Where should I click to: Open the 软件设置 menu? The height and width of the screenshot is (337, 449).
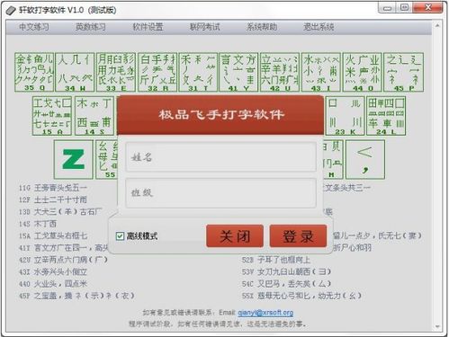click(x=148, y=27)
